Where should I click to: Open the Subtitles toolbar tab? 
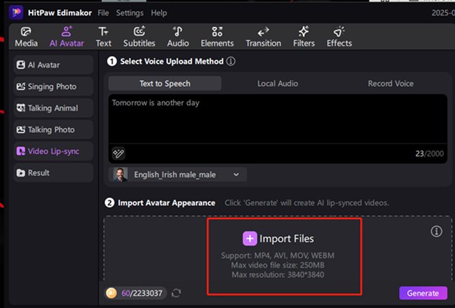coord(139,37)
